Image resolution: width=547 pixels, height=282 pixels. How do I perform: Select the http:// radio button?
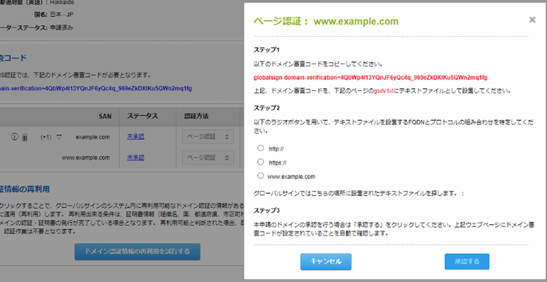pyautogui.click(x=261, y=147)
